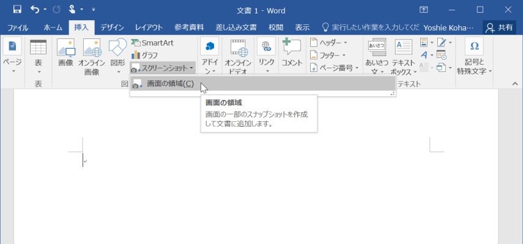Open the フッター footer dropdown
The height and width of the screenshot is (244, 523).
[x=328, y=55]
